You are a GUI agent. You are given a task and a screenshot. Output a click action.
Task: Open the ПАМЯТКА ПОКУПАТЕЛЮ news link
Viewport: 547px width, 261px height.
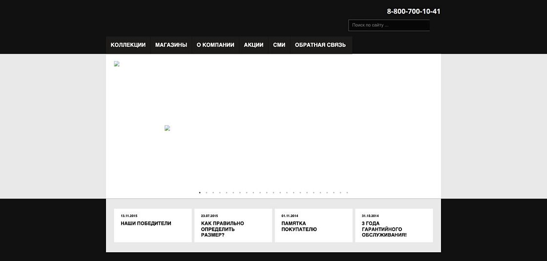299,226
